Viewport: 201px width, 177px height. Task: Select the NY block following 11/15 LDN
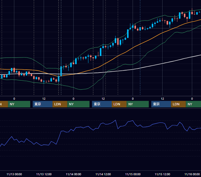pos(193,104)
